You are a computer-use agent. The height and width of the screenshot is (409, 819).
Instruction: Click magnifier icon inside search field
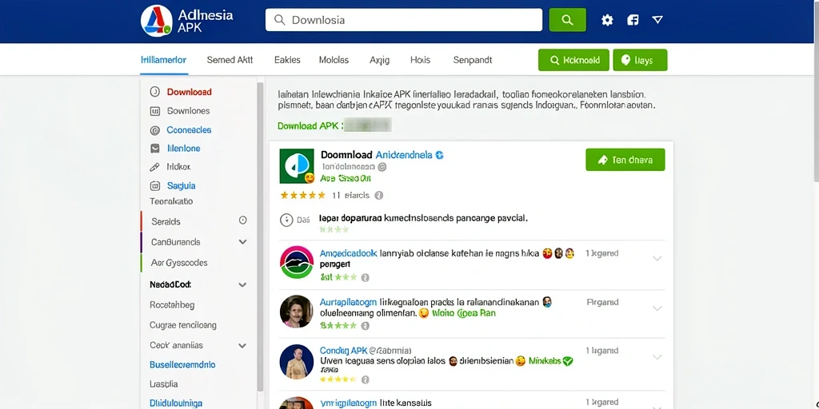(279, 20)
